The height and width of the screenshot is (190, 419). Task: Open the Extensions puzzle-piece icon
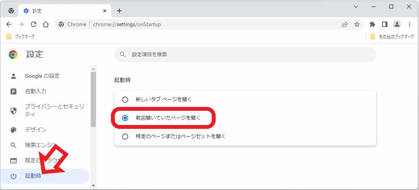[372, 24]
